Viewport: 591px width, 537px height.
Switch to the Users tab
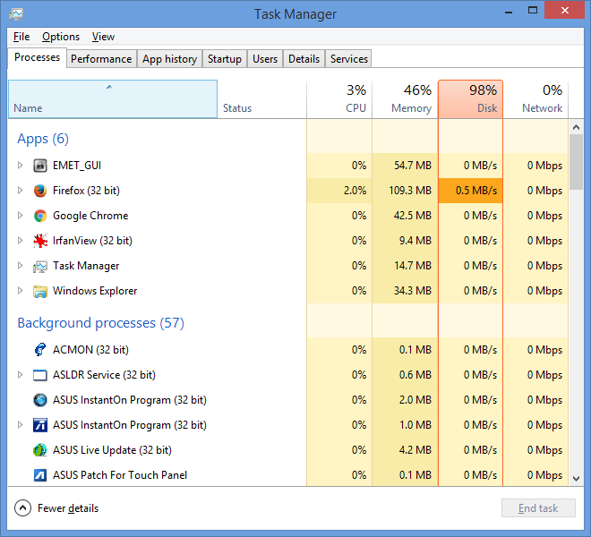[265, 59]
